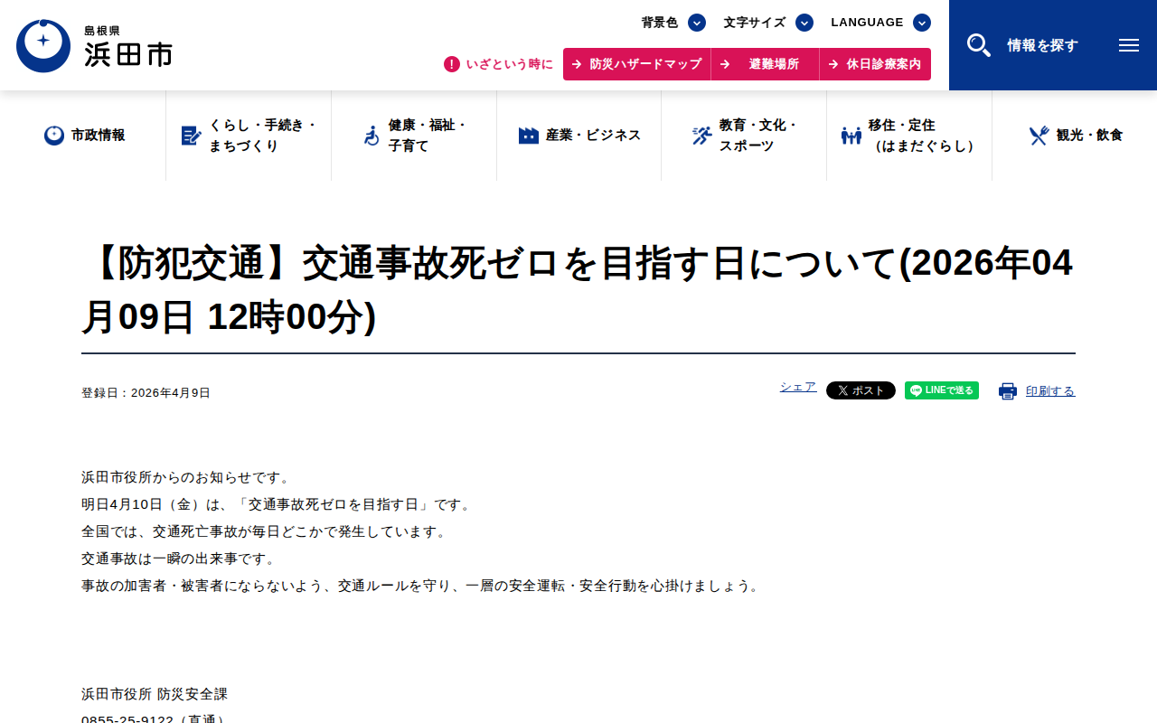The width and height of the screenshot is (1157, 723).
Task: Expand the 文字サイズ dropdown
Action: coord(804,23)
